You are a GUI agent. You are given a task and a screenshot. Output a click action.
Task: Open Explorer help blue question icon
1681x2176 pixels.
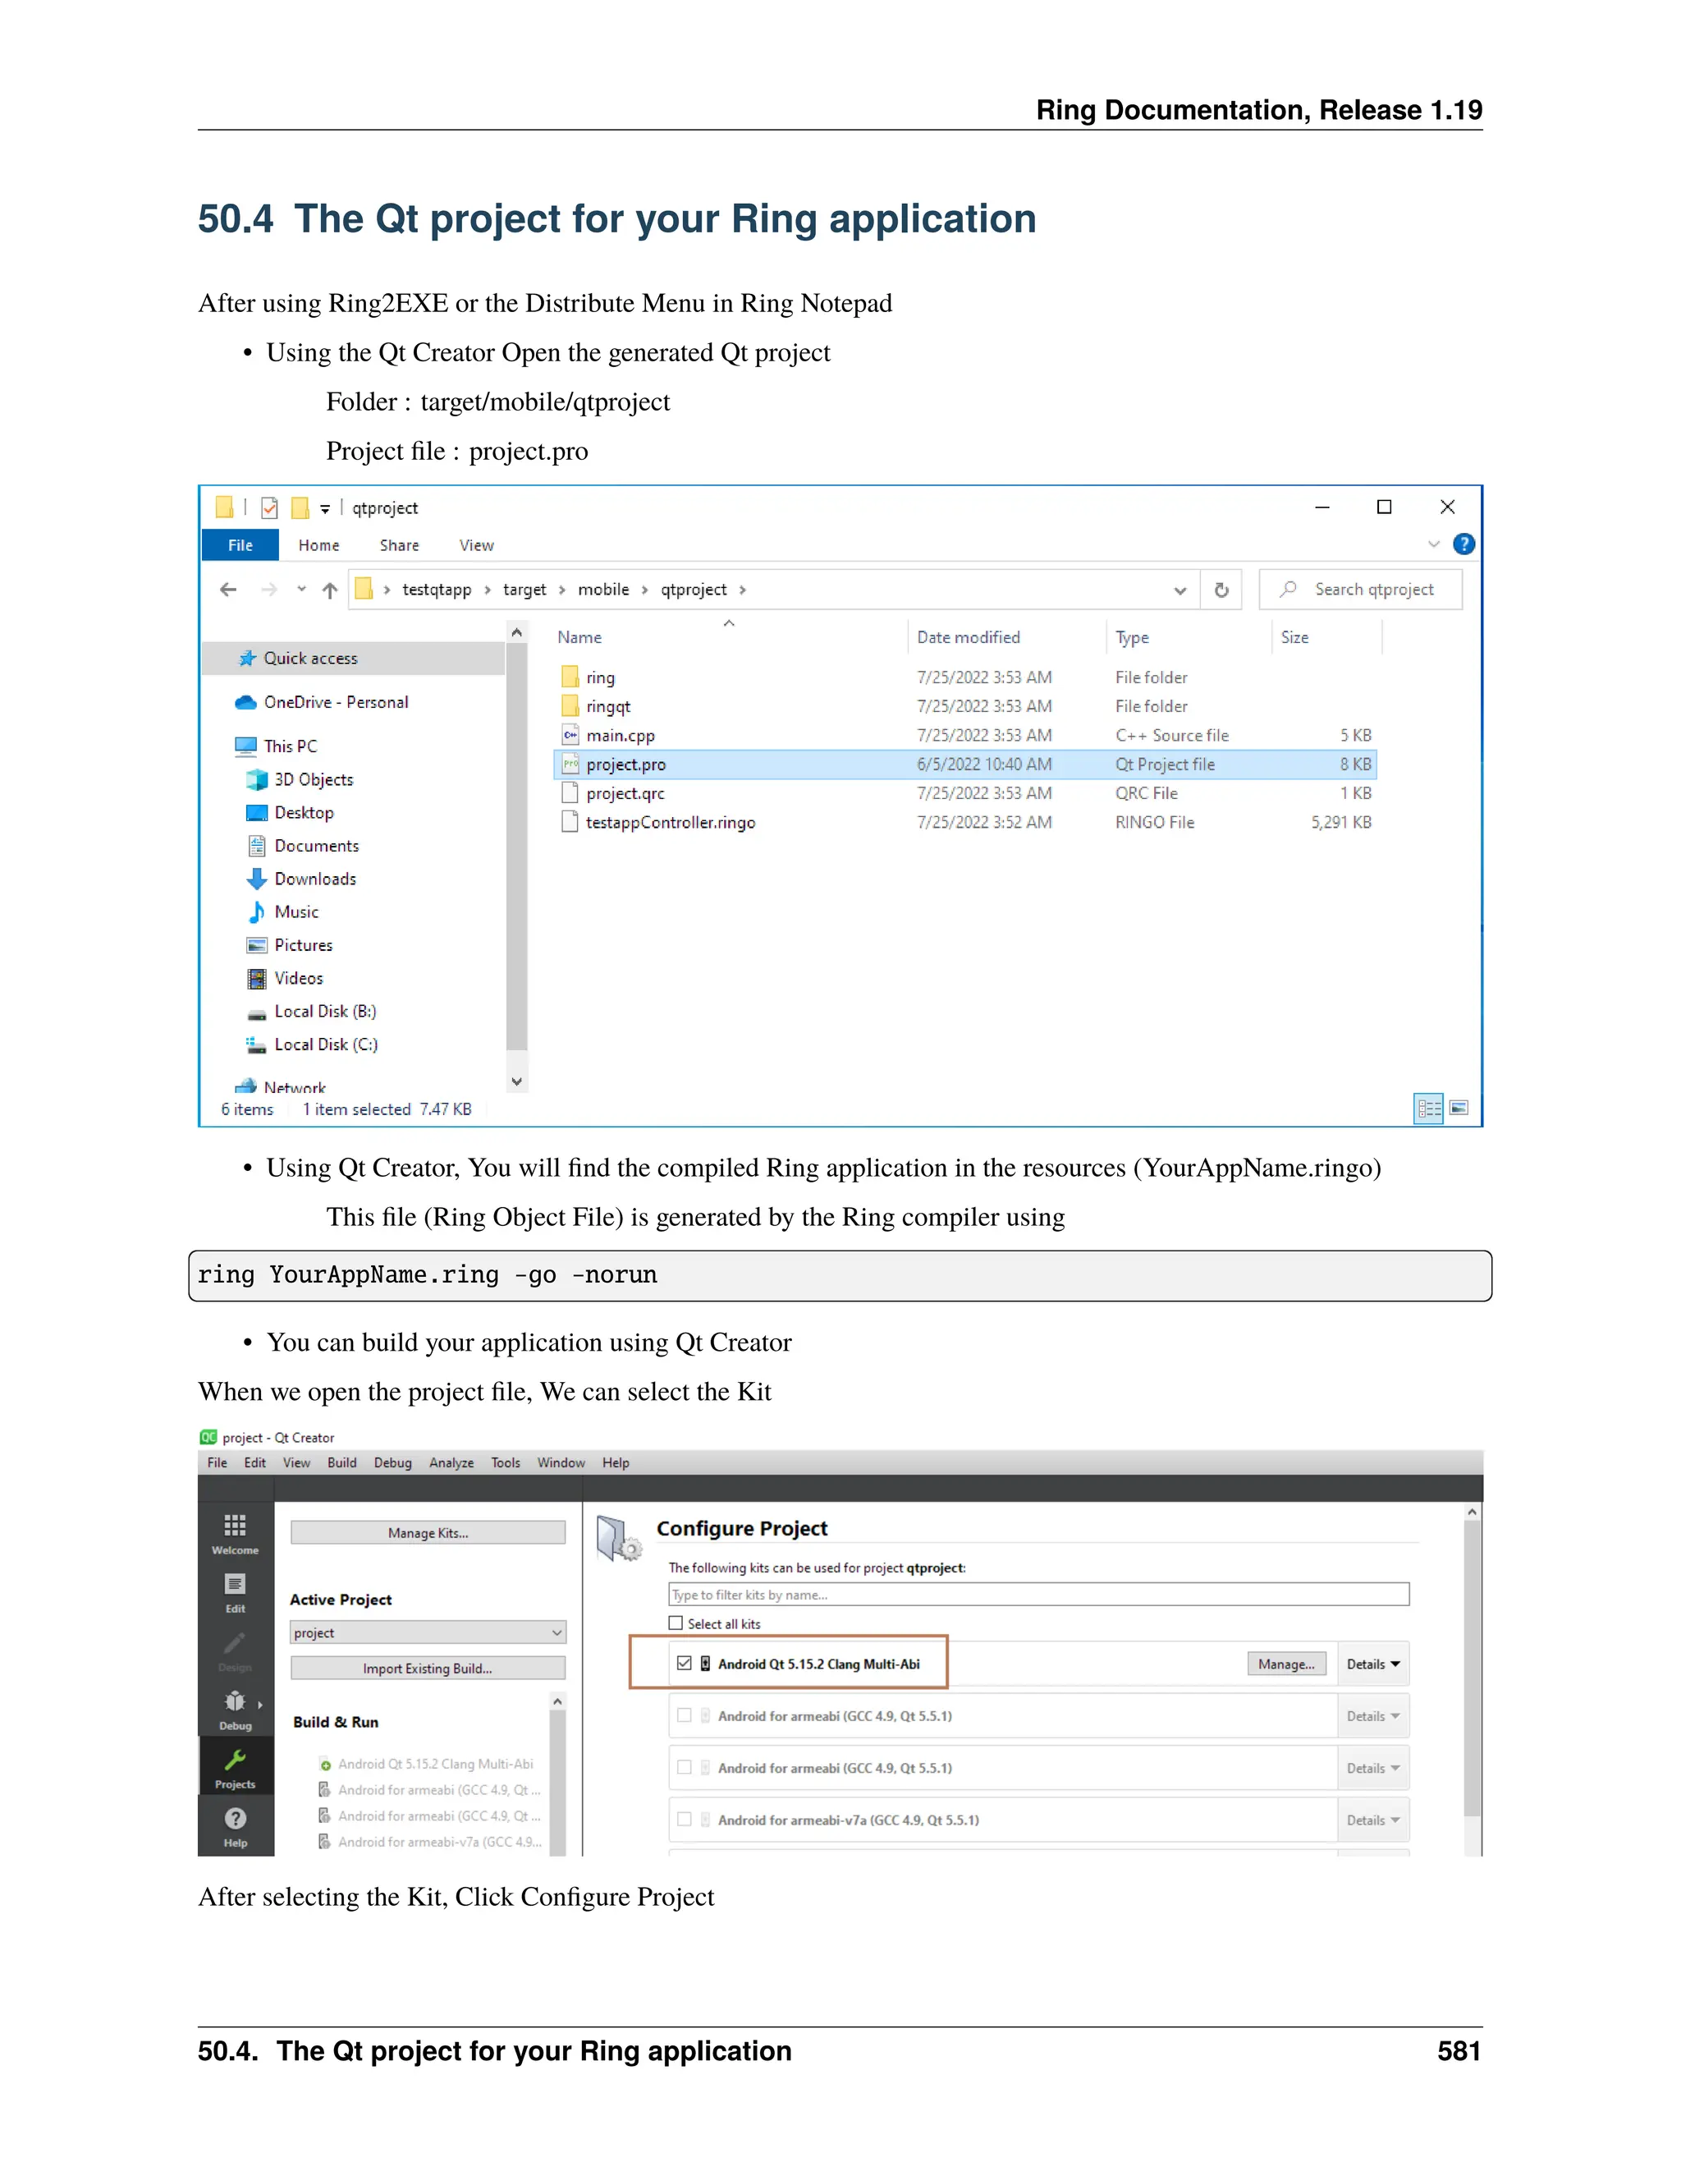(1463, 544)
